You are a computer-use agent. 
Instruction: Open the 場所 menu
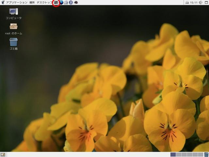pyautogui.click(x=32, y=2)
